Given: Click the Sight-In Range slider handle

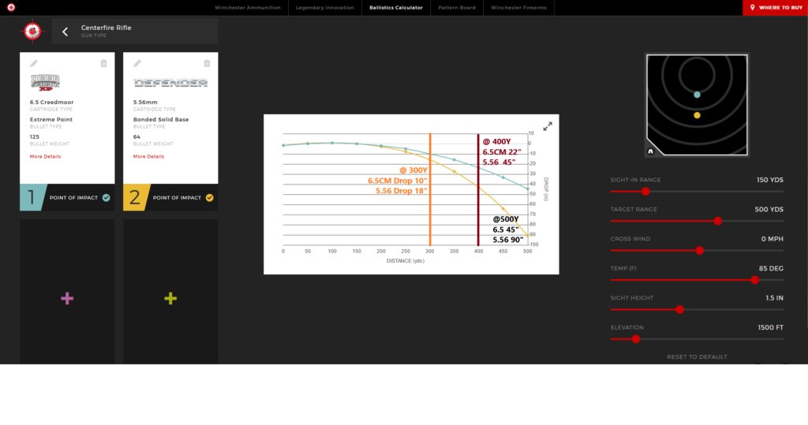Looking at the screenshot, I should 645,192.
